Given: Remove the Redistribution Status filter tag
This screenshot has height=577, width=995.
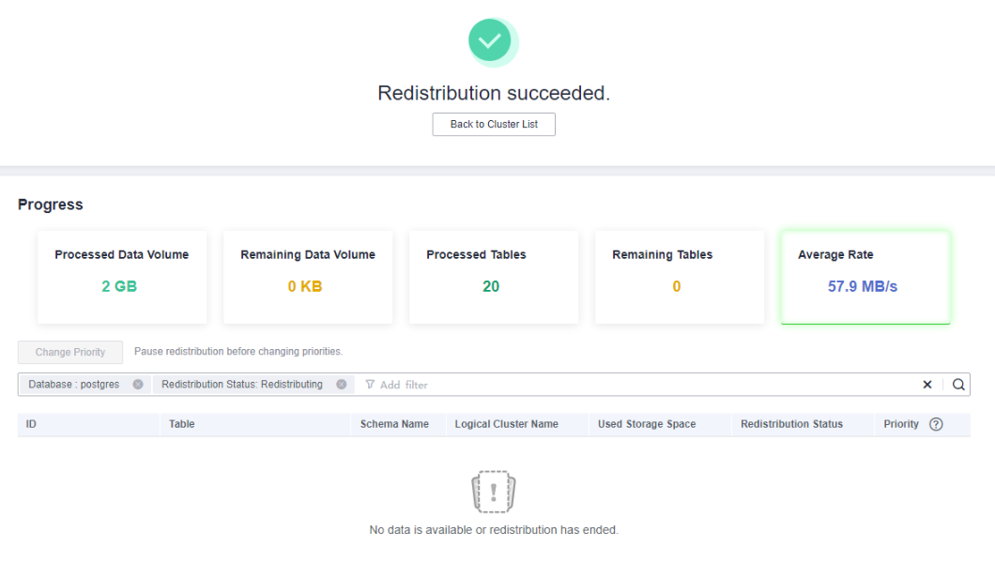Looking at the screenshot, I should point(342,385).
